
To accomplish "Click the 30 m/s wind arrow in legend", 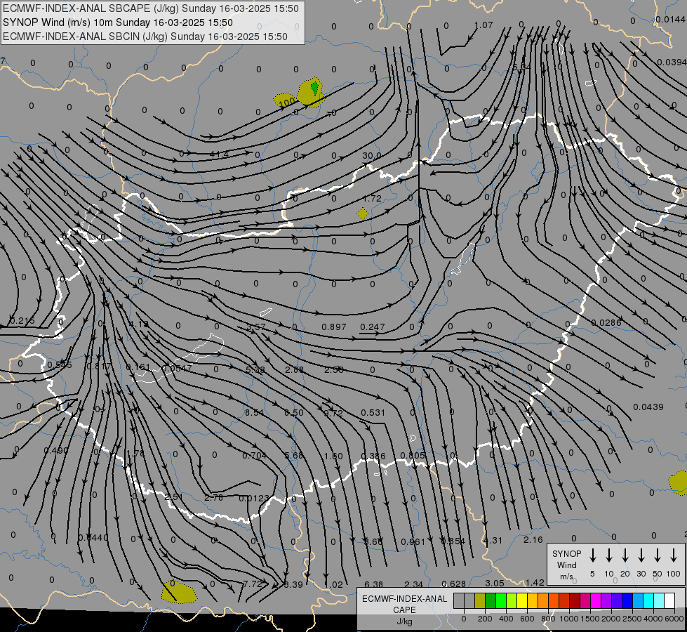I will [641, 555].
